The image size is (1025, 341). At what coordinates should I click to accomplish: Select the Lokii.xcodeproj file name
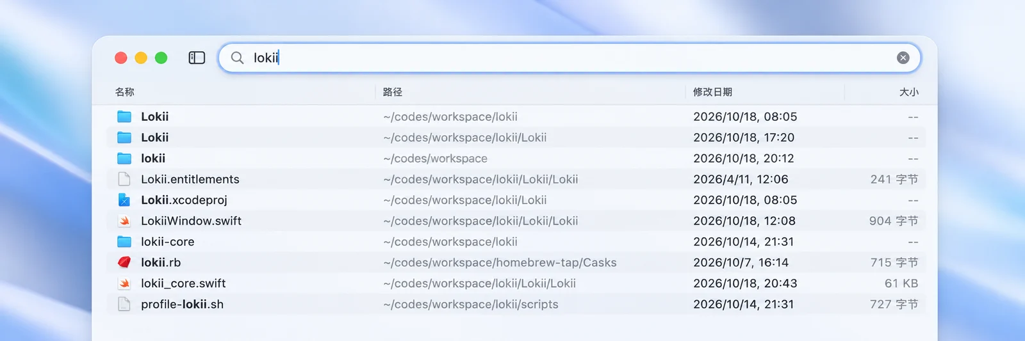[184, 200]
